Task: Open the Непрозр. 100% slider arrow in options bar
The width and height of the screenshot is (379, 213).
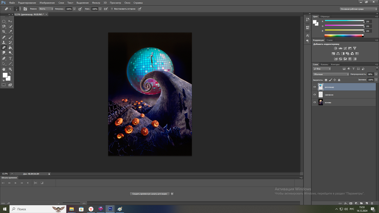Action: tap(74, 9)
